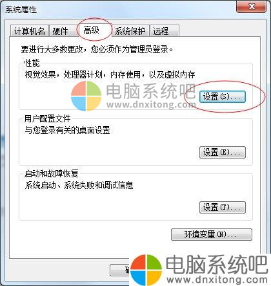Click bottom watermark www.dnxitong.com text

(x=217, y=280)
